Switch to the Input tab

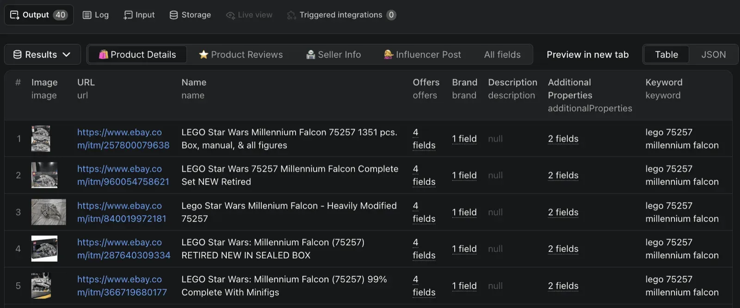(139, 15)
